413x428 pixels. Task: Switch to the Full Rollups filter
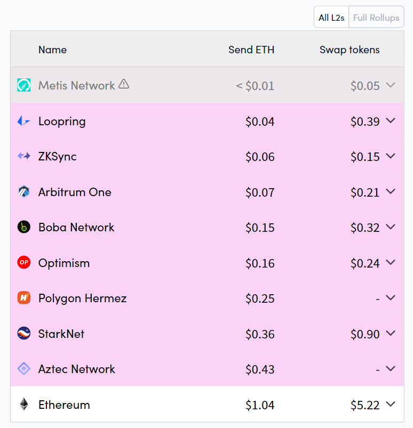click(376, 18)
